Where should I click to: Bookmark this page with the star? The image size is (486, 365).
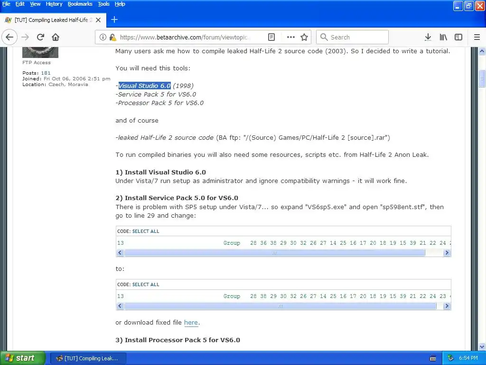pos(304,37)
